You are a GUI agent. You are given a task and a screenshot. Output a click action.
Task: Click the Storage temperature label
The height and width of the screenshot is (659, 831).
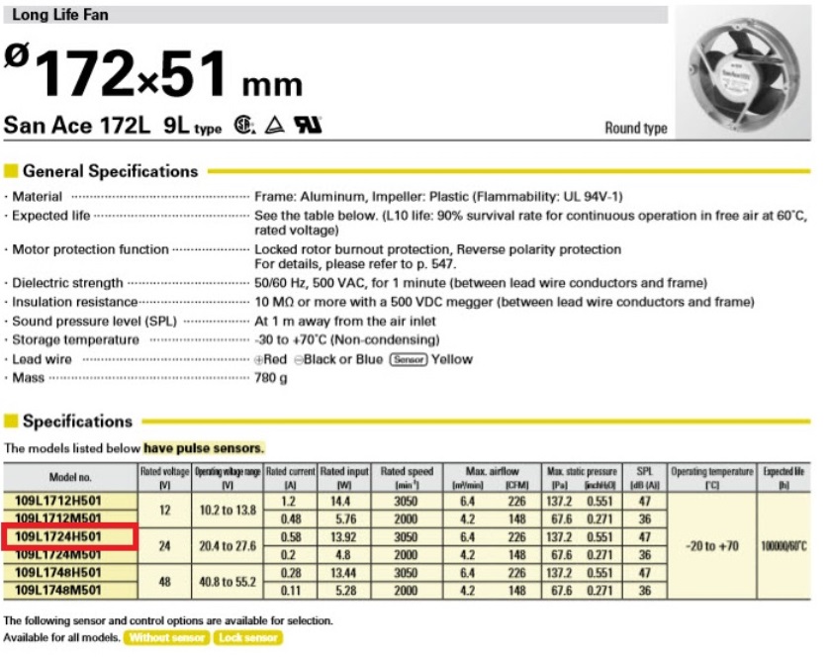tap(75, 339)
